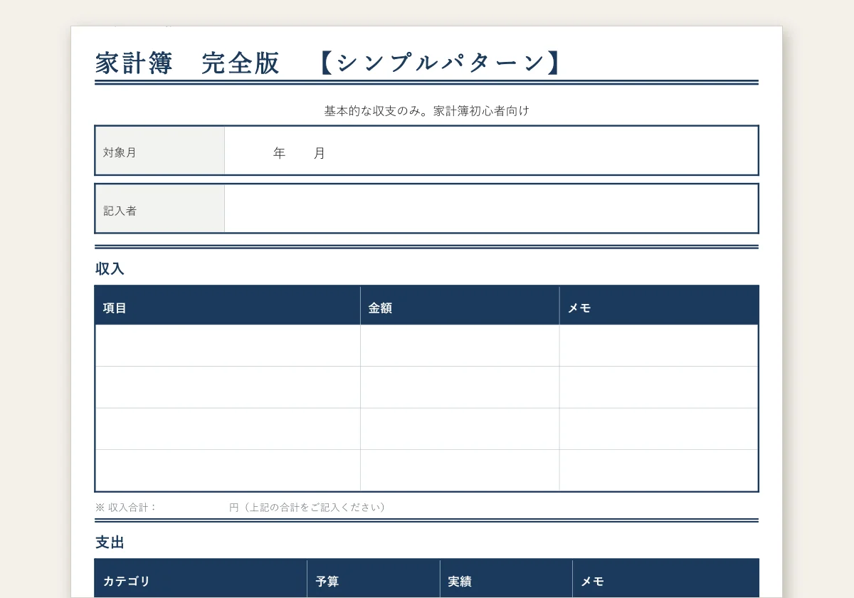Image resolution: width=854 pixels, height=598 pixels.
Task: Click the "予算" column header
Action: click(x=374, y=579)
